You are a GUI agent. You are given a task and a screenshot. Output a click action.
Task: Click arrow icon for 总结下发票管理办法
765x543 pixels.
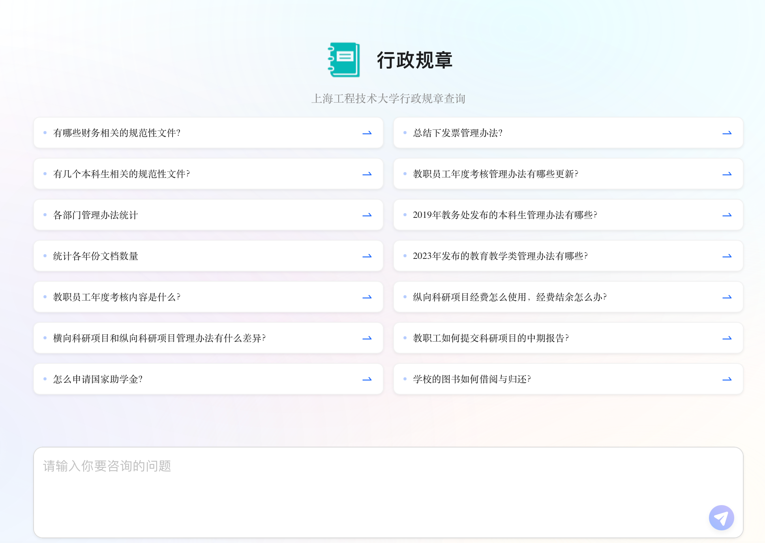pyautogui.click(x=727, y=133)
